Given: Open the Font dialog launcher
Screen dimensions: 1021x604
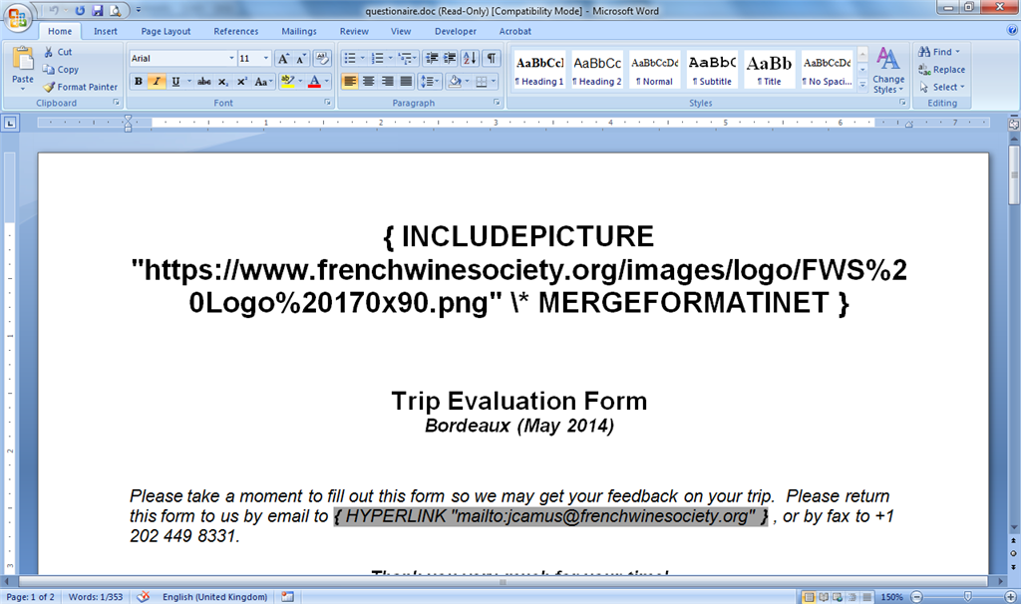Looking at the screenshot, I should tap(327, 103).
